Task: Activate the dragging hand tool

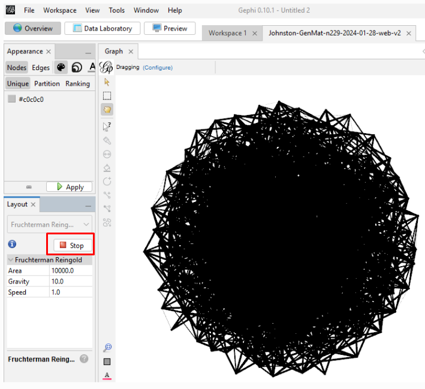Action: 107,110
